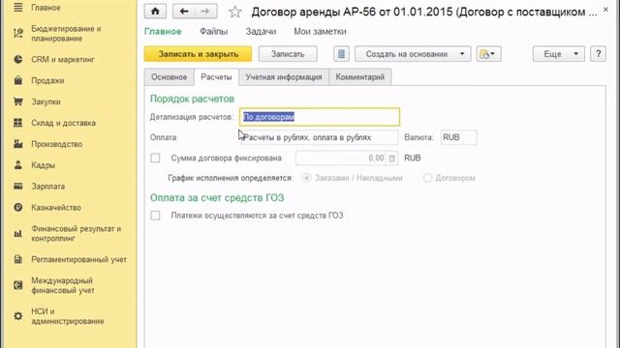Open the Задачи navigation link
The width and height of the screenshot is (620, 348).
pyautogui.click(x=261, y=31)
